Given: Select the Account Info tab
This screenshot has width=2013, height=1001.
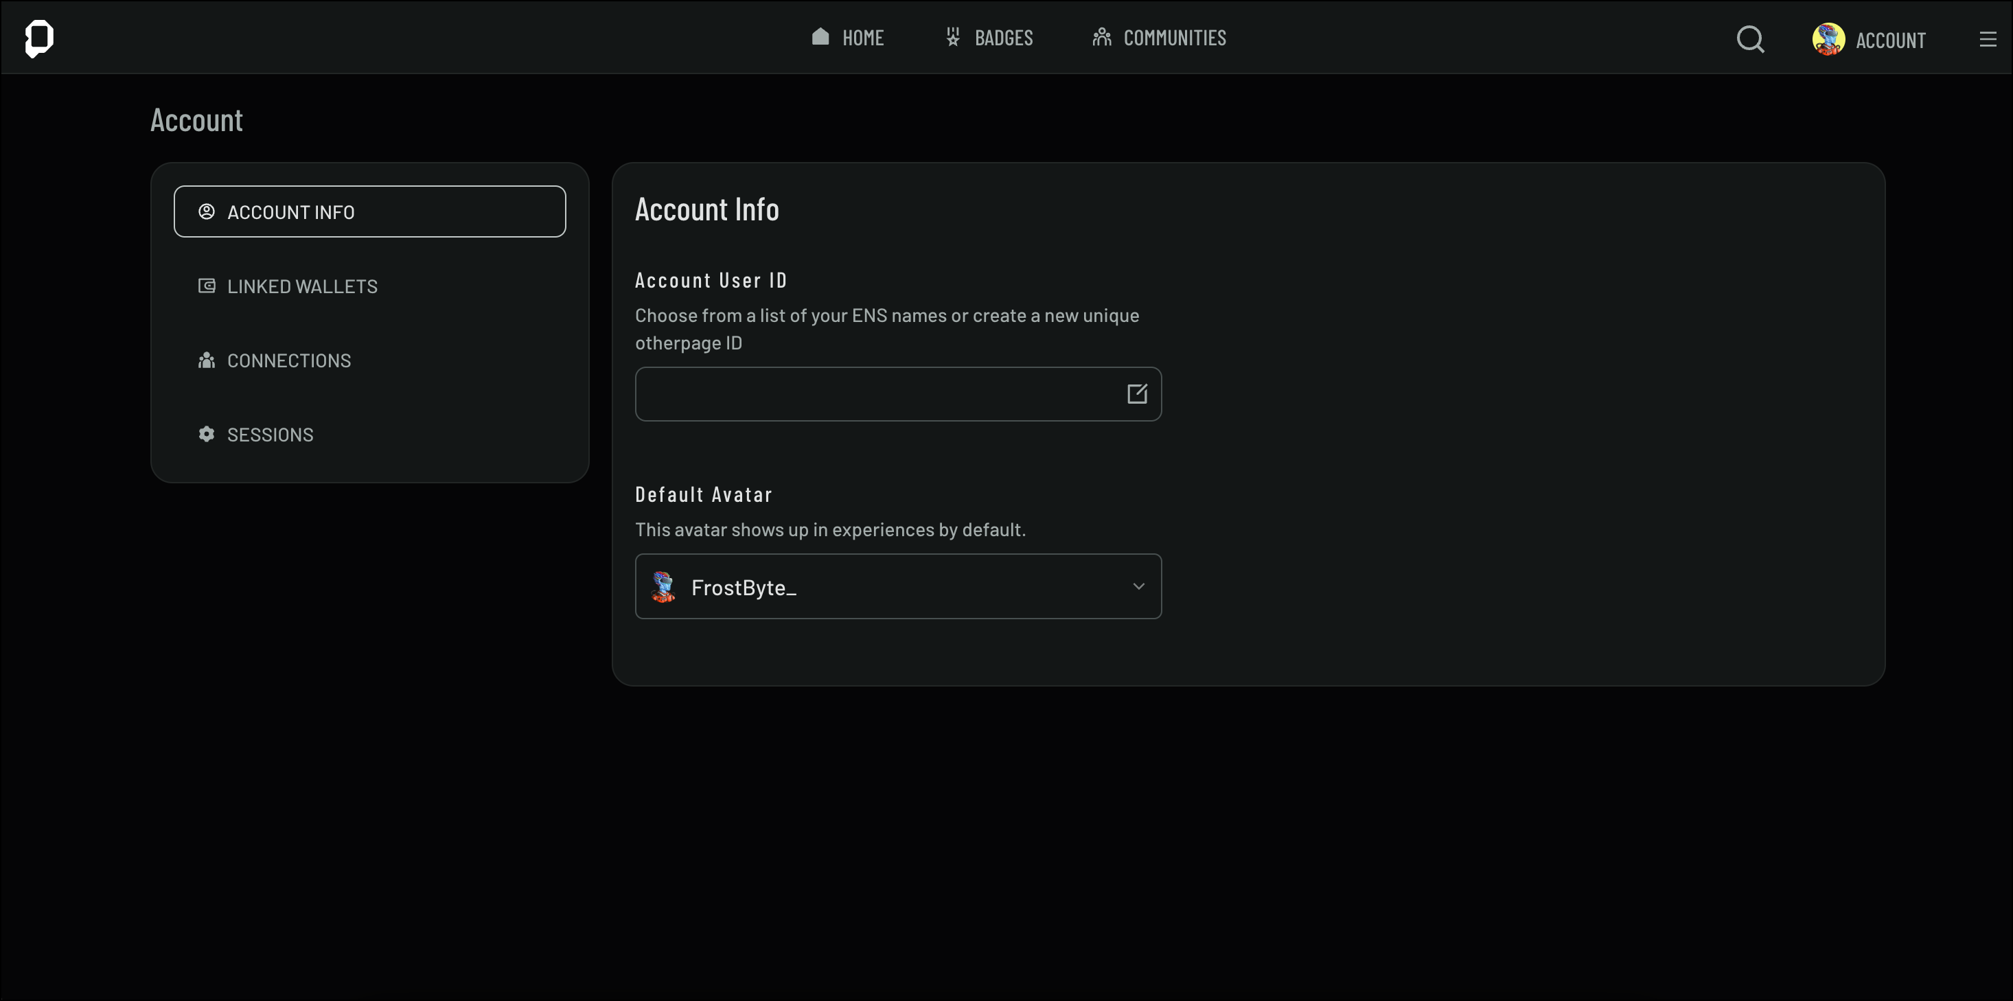Looking at the screenshot, I should [369, 211].
